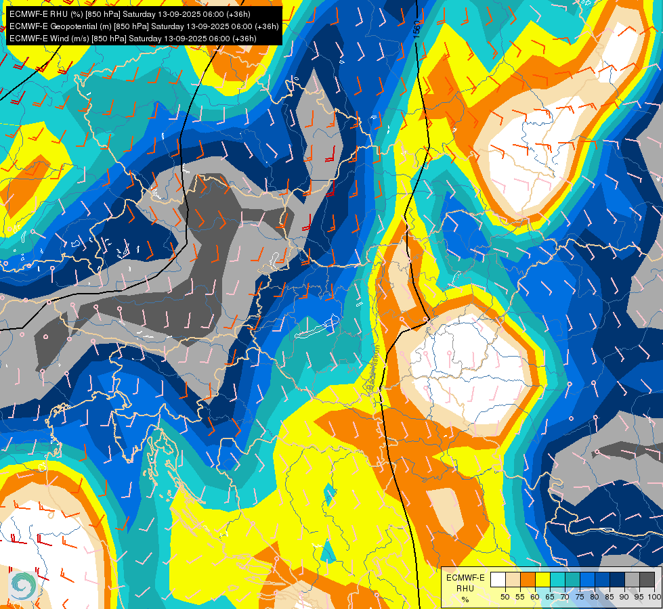
Task: Click the '%' unit label in the legend
Action: [465, 600]
